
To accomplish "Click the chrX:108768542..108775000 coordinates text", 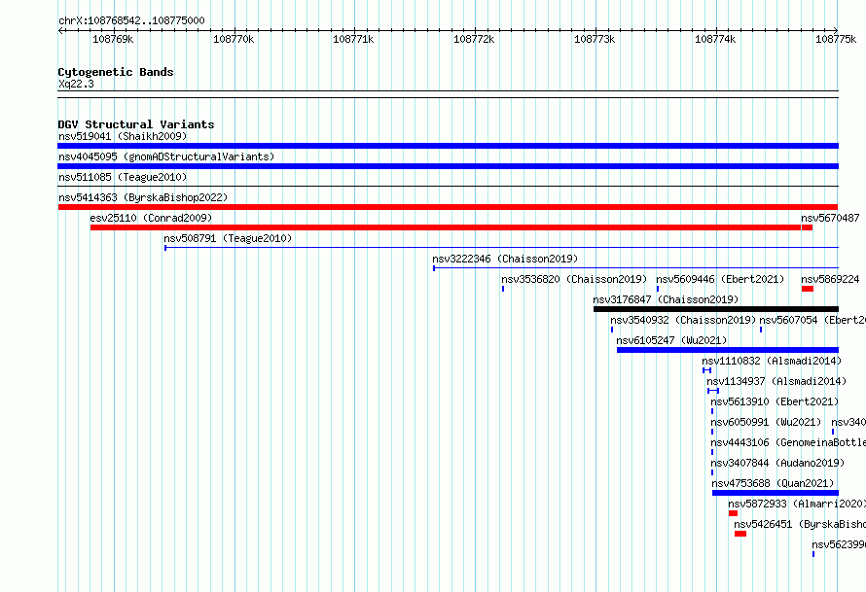I will pyautogui.click(x=131, y=20).
